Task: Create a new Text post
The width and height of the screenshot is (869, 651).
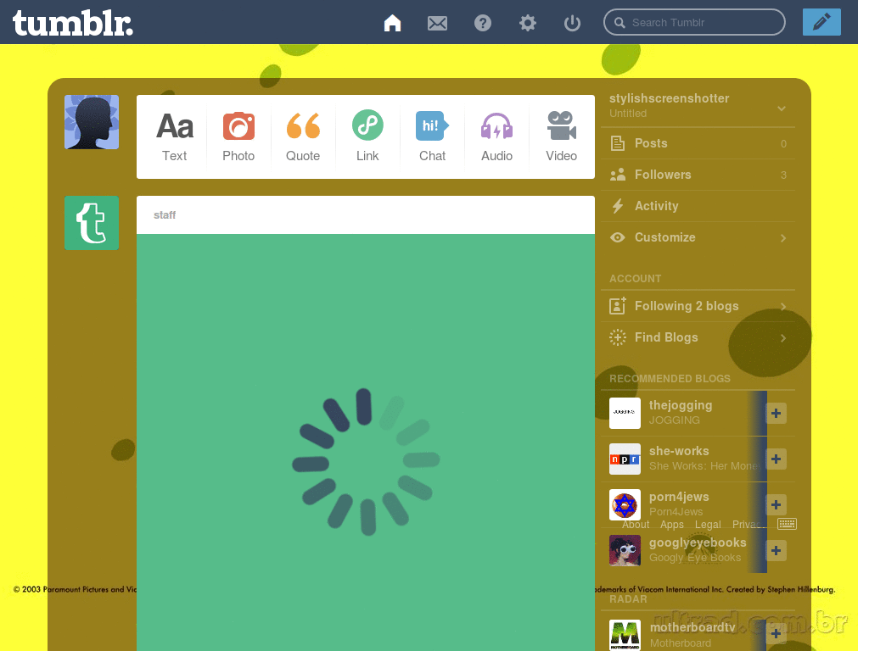Action: [175, 136]
